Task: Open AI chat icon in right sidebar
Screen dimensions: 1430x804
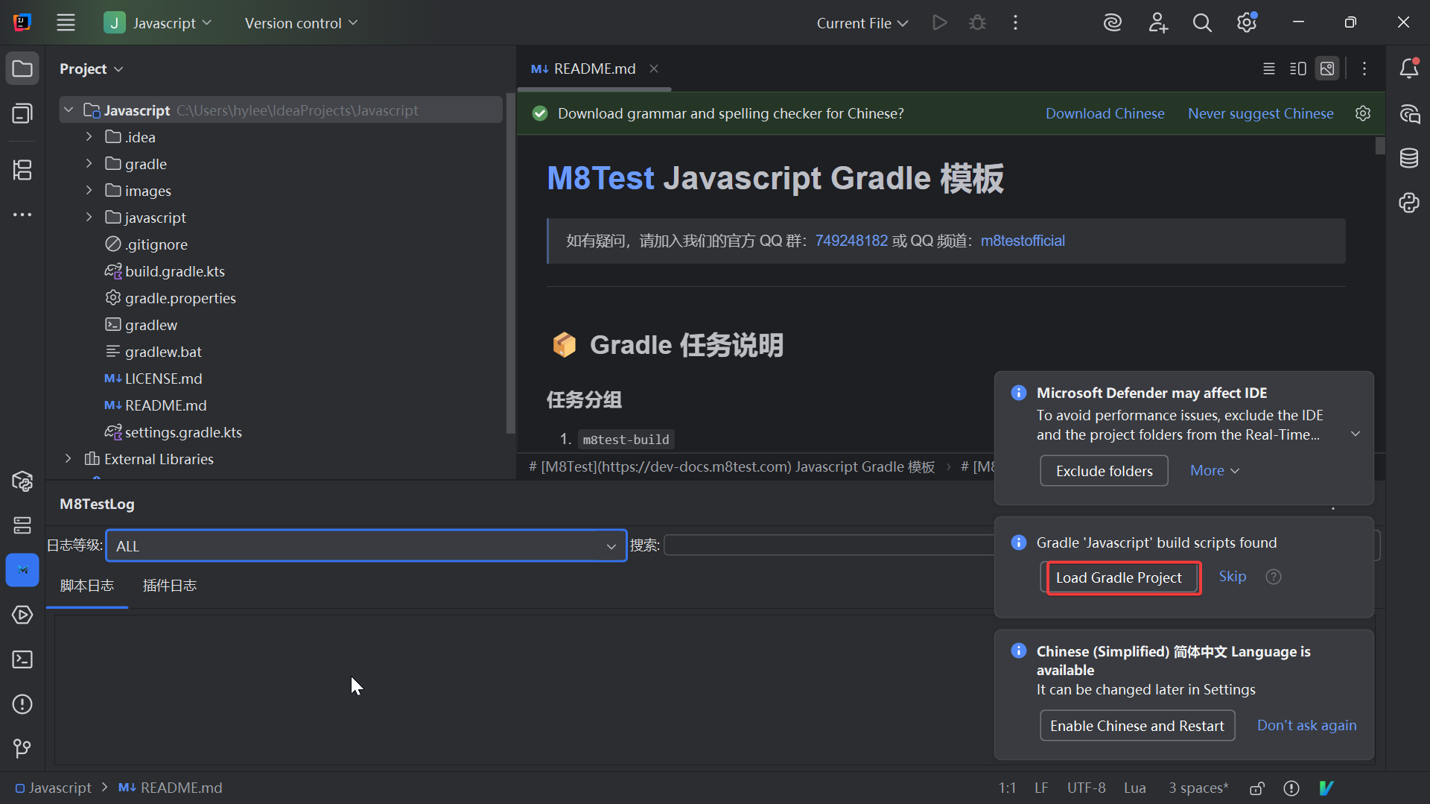Action: pyautogui.click(x=1408, y=113)
